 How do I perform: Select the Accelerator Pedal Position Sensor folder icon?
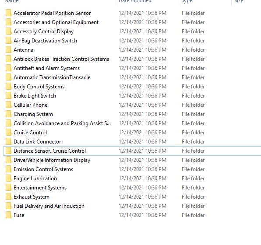tap(8, 13)
